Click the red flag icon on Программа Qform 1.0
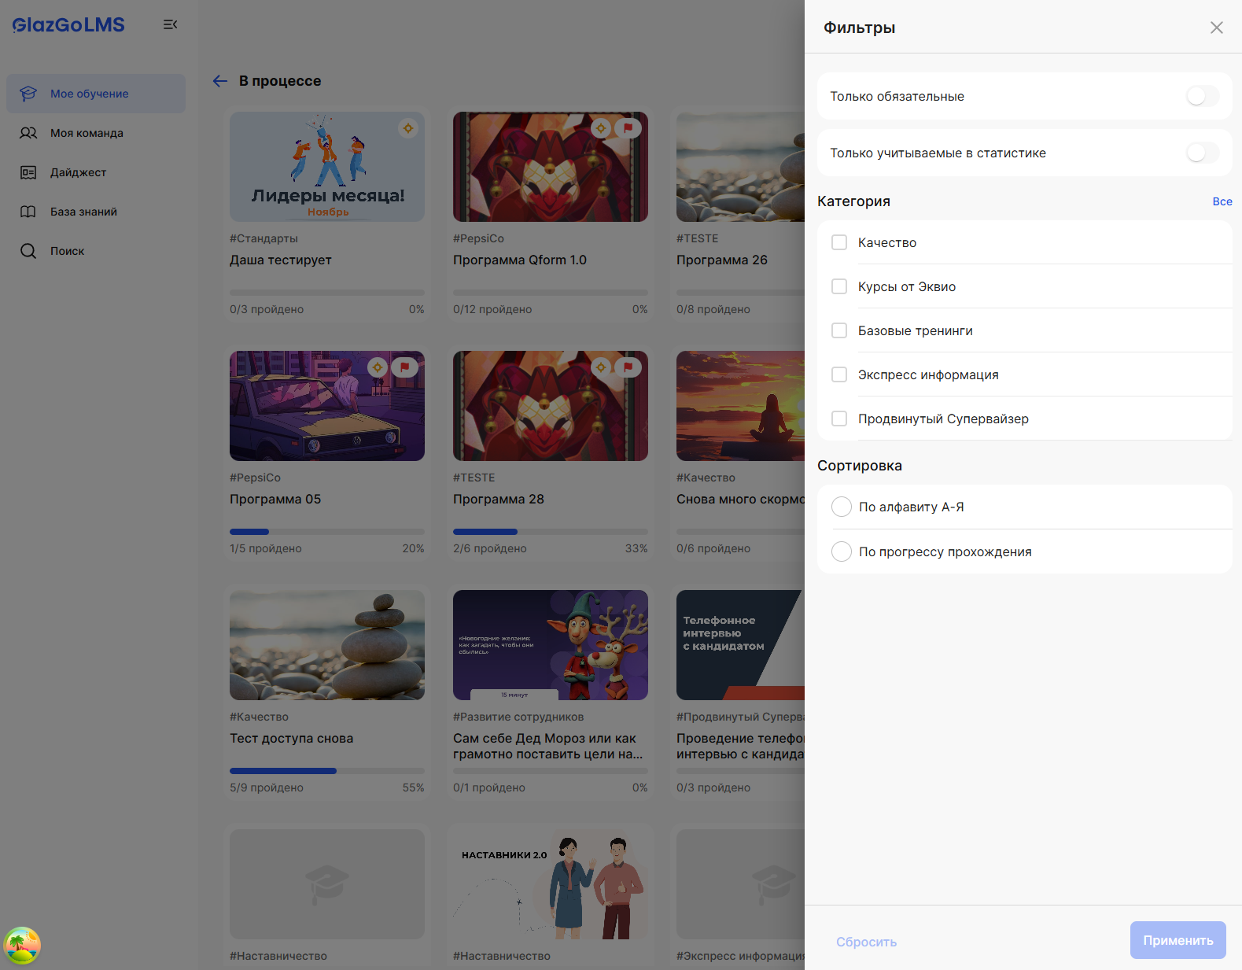Image resolution: width=1242 pixels, height=970 pixels. [x=628, y=128]
